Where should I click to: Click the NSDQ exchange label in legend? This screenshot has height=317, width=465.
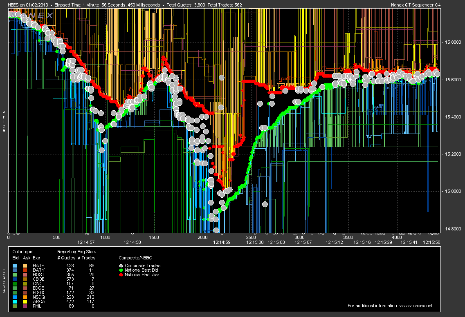tap(38, 297)
